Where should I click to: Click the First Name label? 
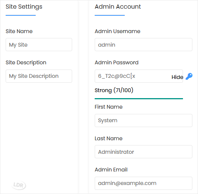pos(109,107)
